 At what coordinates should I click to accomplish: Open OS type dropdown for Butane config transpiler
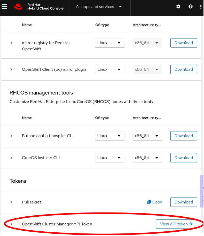pyautogui.click(x=110, y=136)
